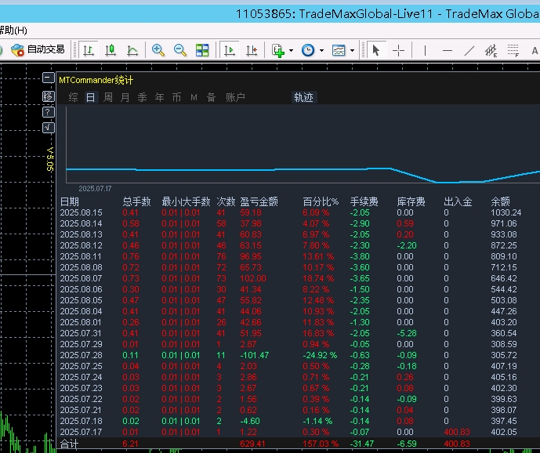Switch to candlestick chart view
Screen dimensions: 540x453
(111, 50)
